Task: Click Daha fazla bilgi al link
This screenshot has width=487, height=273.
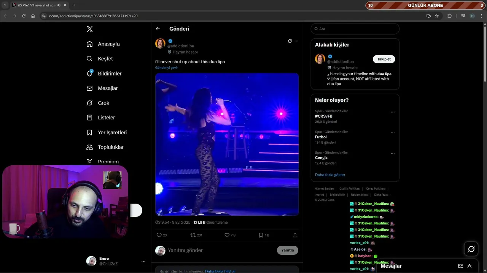Action: [x=220, y=271]
